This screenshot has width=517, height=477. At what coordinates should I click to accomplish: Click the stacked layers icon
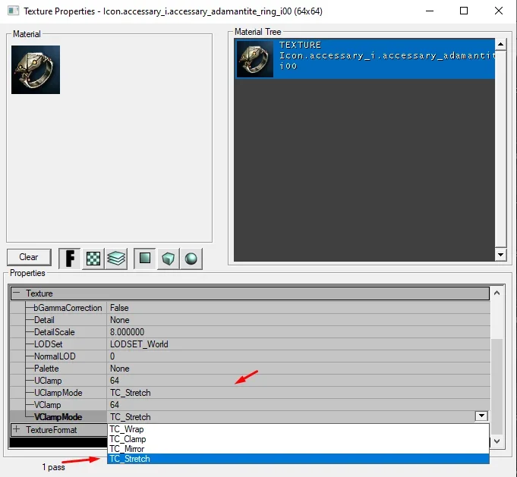[116, 258]
